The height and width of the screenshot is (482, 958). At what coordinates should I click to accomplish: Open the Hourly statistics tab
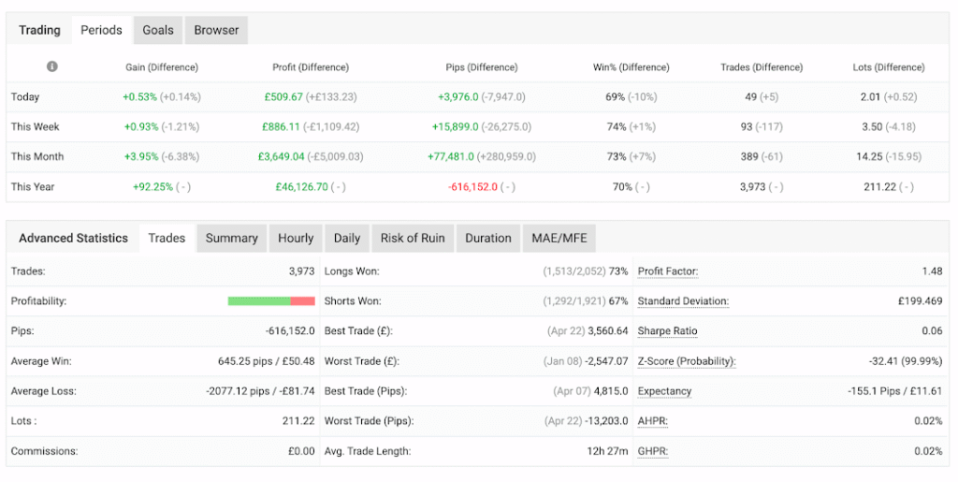(296, 238)
